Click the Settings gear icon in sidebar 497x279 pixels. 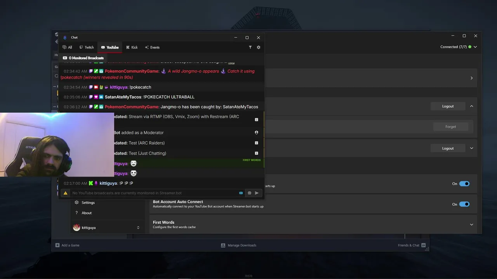76,202
